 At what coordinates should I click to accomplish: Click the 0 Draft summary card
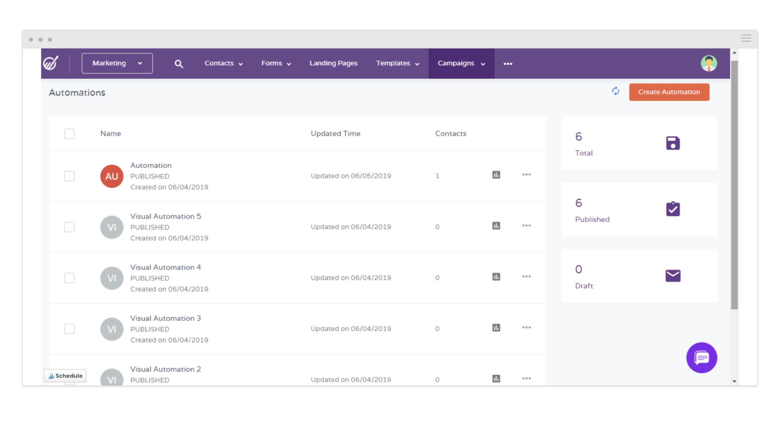click(639, 276)
